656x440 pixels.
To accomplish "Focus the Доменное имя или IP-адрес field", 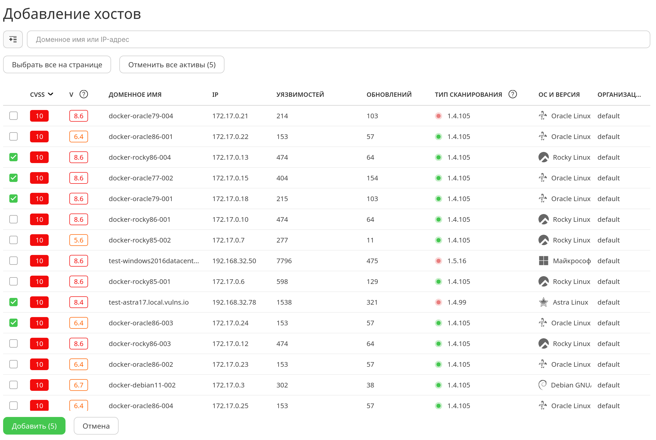I will coord(339,39).
